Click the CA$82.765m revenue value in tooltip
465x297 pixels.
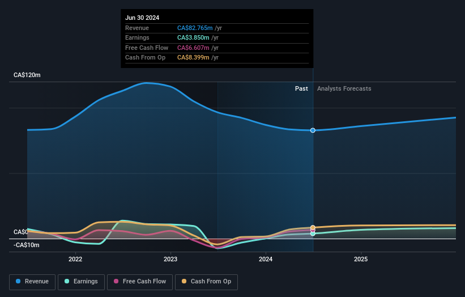(195, 28)
